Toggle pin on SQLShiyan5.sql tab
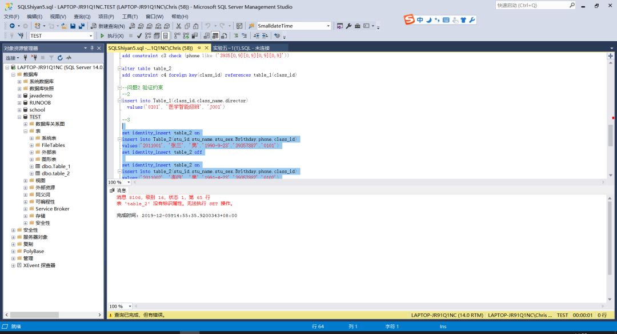 [x=199, y=48]
